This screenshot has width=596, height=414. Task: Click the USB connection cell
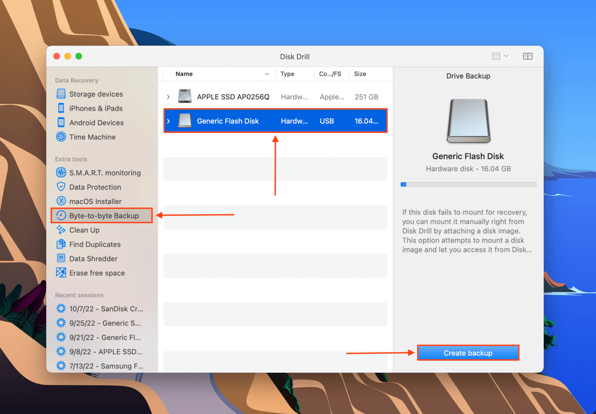pyautogui.click(x=327, y=121)
